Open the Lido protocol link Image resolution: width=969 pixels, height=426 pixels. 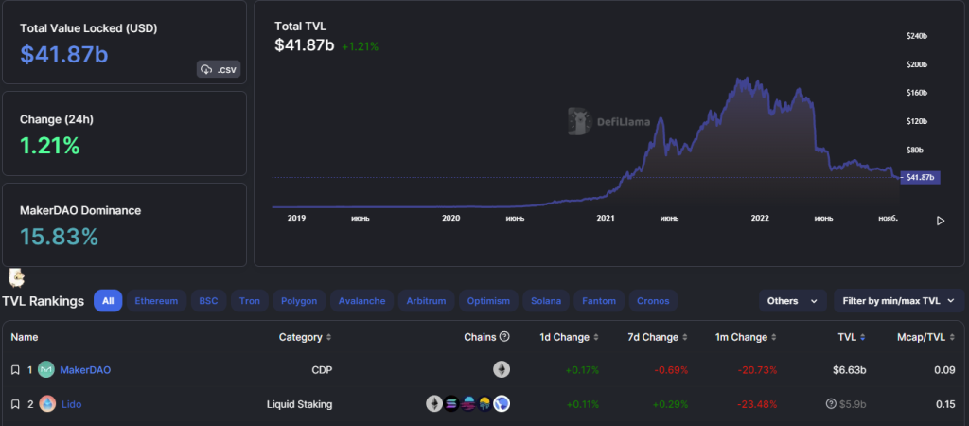tap(71, 404)
